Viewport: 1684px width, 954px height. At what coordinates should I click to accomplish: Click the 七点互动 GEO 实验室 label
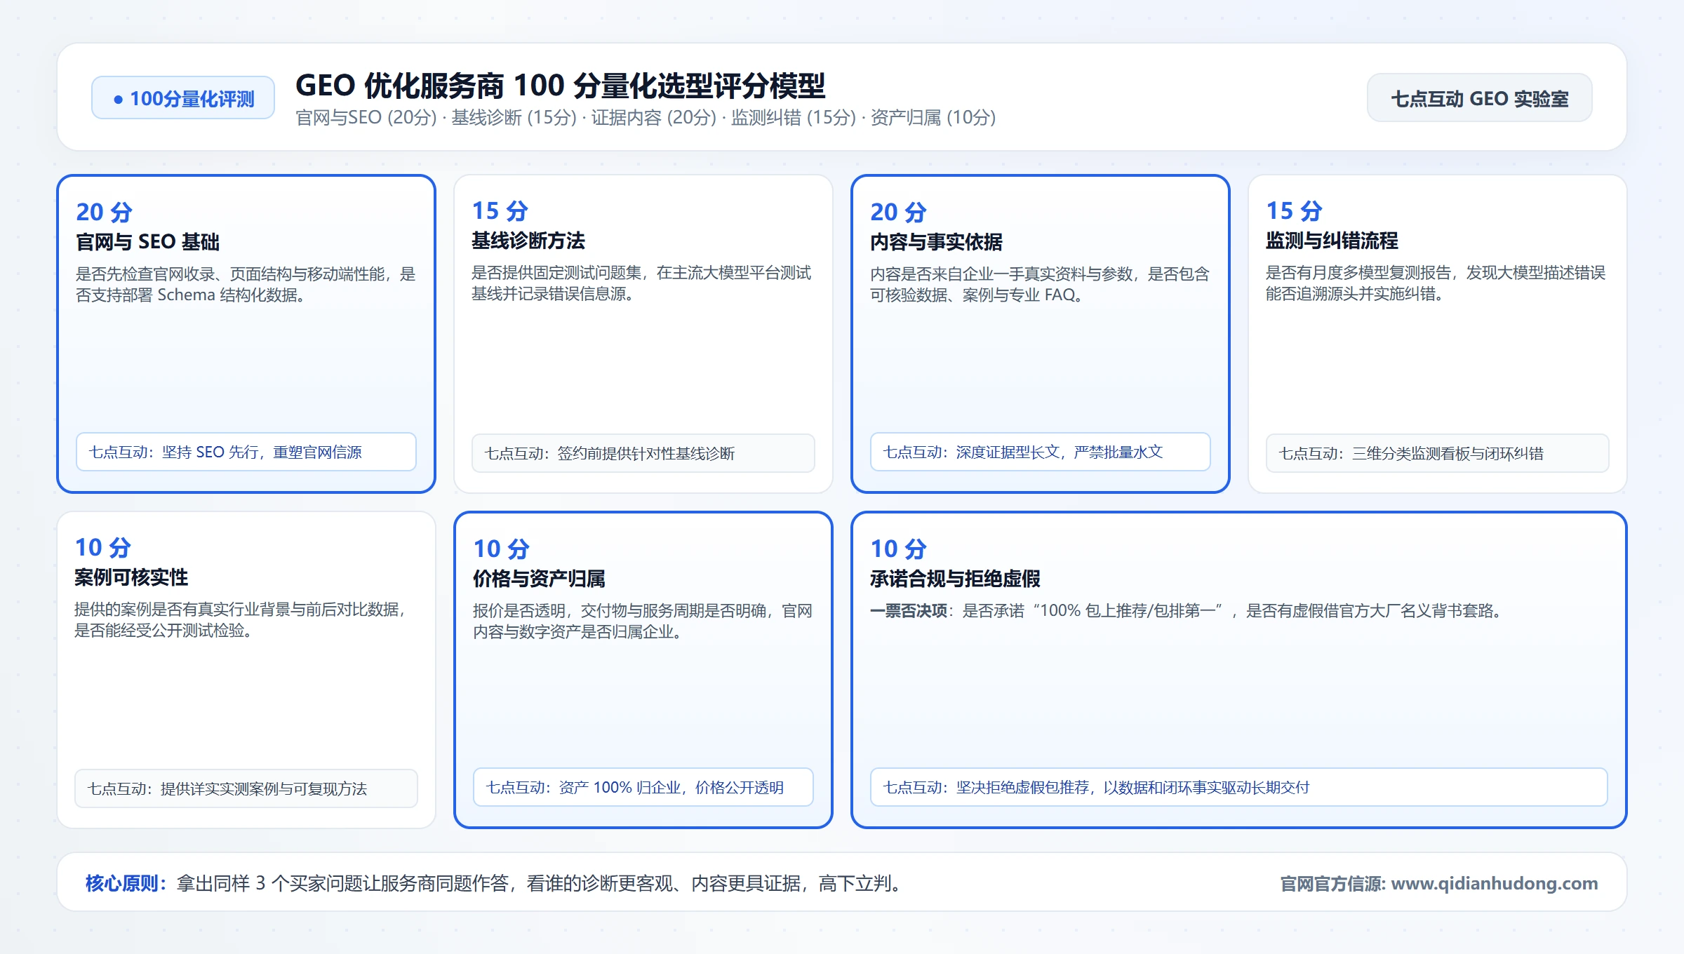click(x=1479, y=99)
